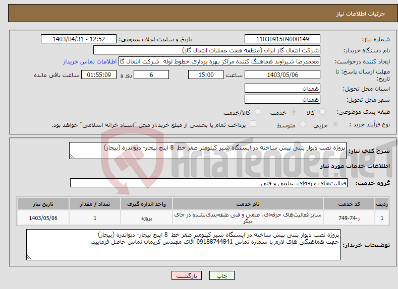Click the ساعت باقی مانده label
This screenshot has height=289, width=398.
click(56, 75)
